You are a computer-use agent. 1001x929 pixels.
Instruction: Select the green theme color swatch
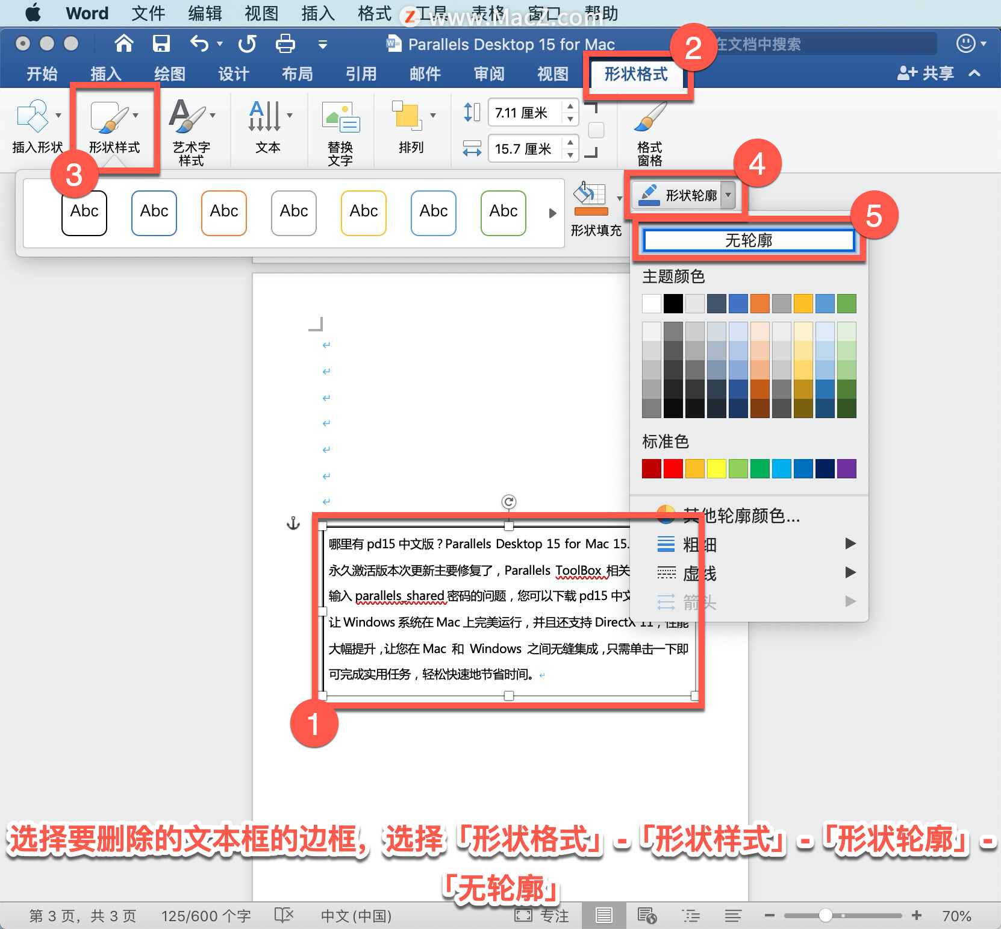847,303
